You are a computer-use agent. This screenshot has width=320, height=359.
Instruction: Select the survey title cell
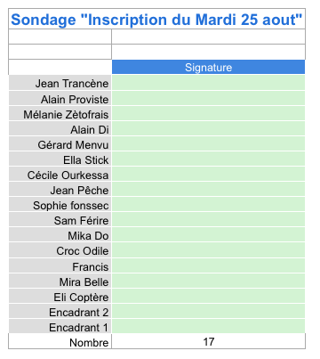tap(156, 19)
